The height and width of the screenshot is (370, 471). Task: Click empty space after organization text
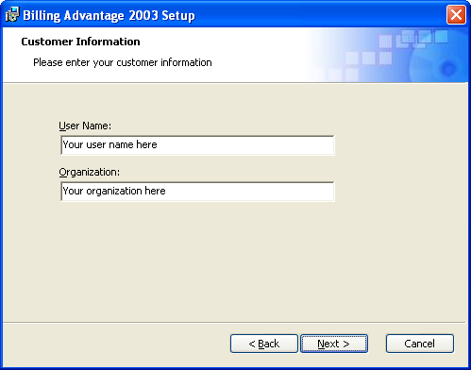click(x=249, y=192)
